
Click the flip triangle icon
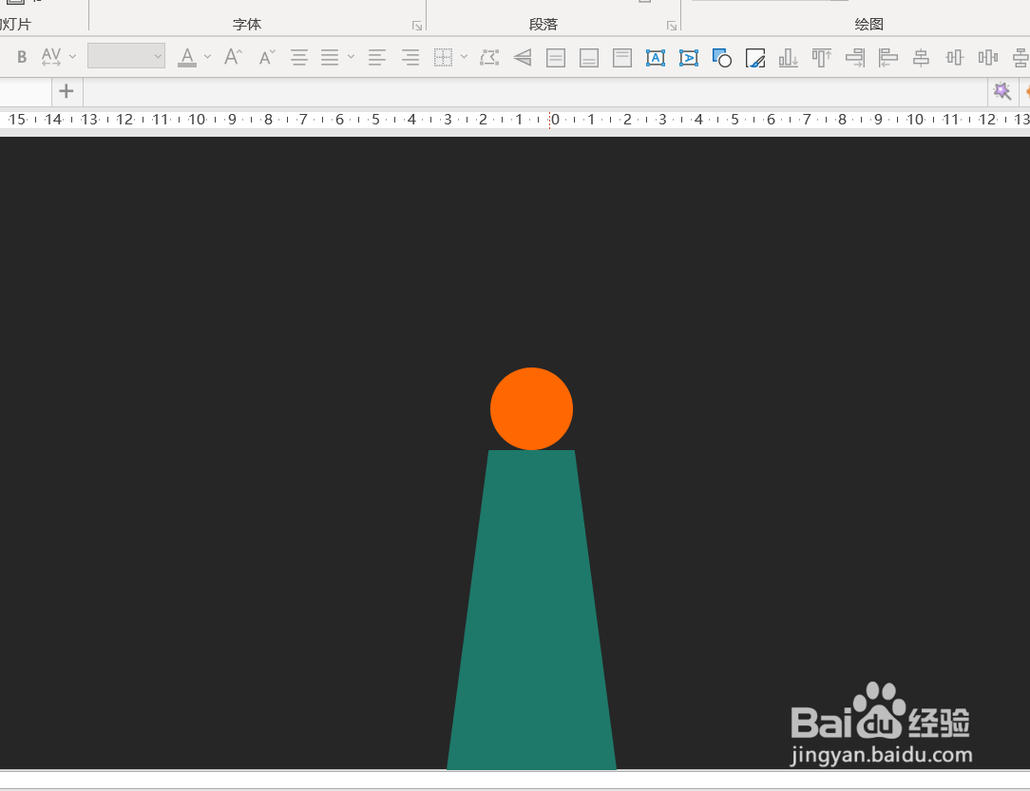click(523, 58)
